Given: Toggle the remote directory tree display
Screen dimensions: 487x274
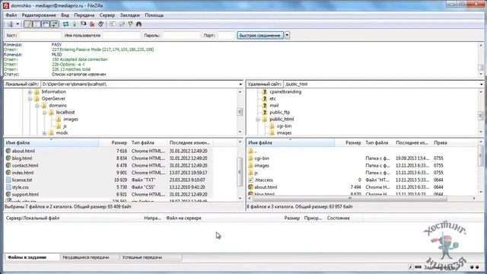Looking at the screenshot, I should click(46, 24).
